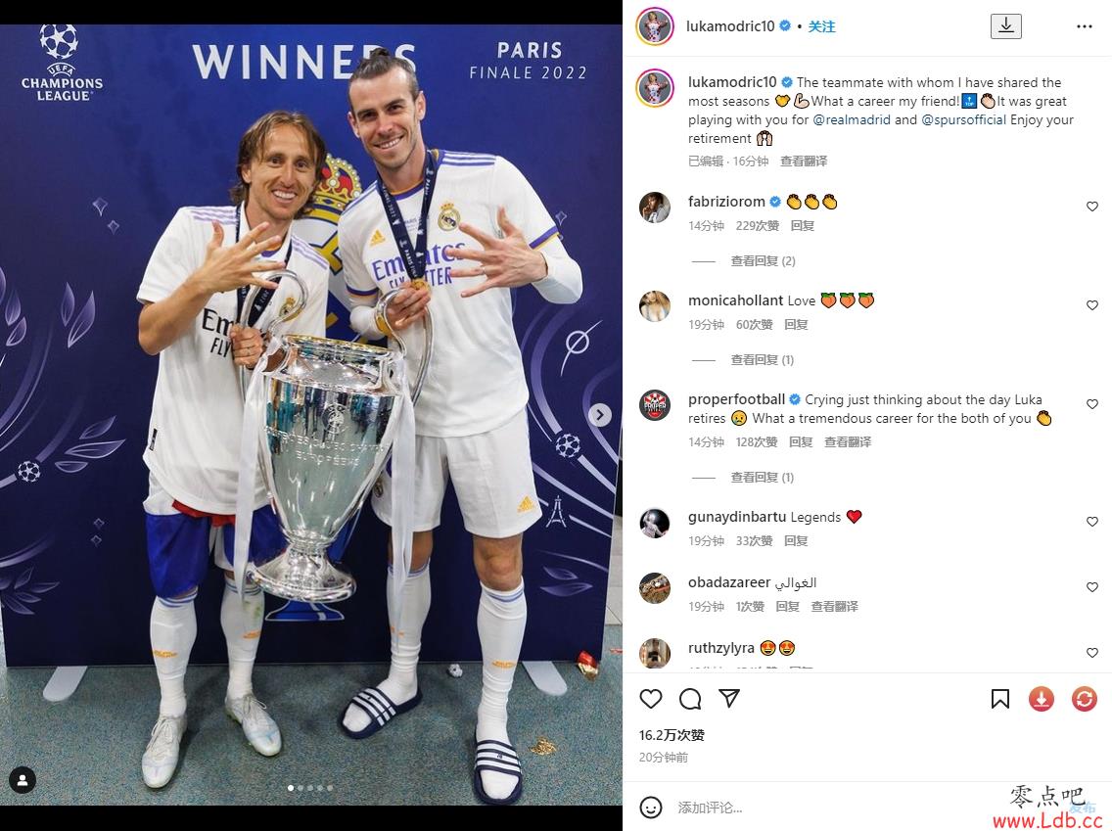The height and width of the screenshot is (831, 1112).
Task: Go to the next photo with the arrow
Action: coord(600,415)
